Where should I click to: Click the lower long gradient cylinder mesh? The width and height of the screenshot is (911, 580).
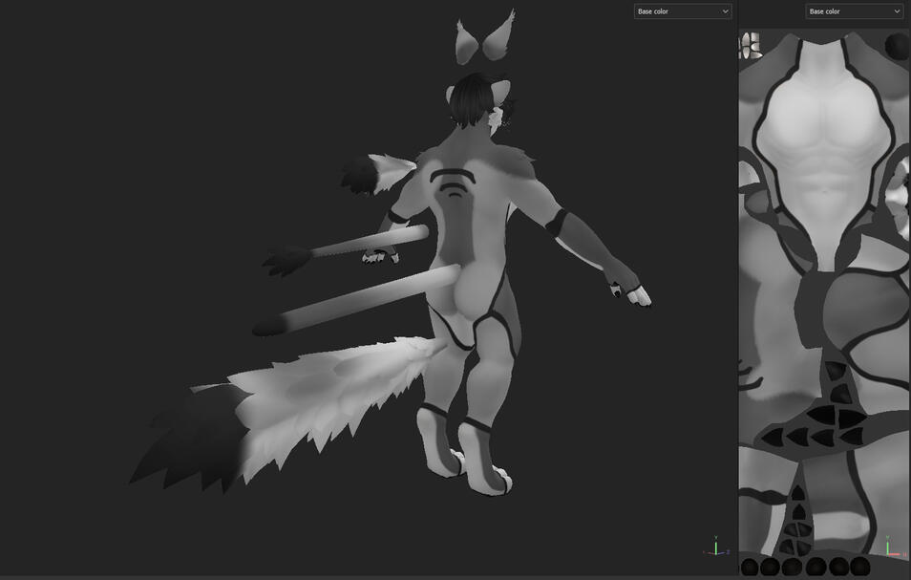363,301
